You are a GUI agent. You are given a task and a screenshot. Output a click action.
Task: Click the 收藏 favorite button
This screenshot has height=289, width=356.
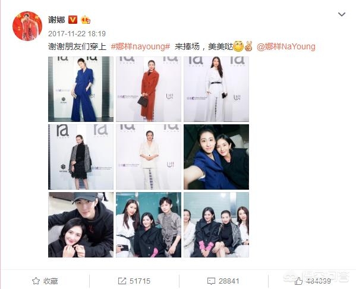click(45, 281)
